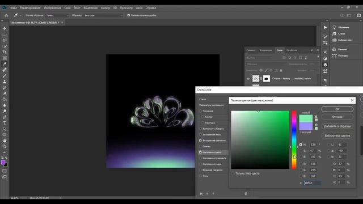Open the Character panel icon in dock

325,52
